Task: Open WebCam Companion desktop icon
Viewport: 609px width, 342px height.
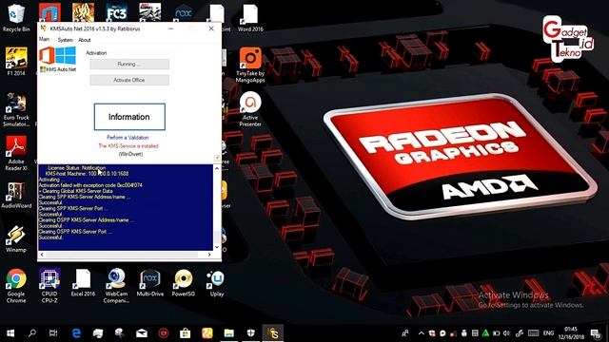Action: point(116,286)
